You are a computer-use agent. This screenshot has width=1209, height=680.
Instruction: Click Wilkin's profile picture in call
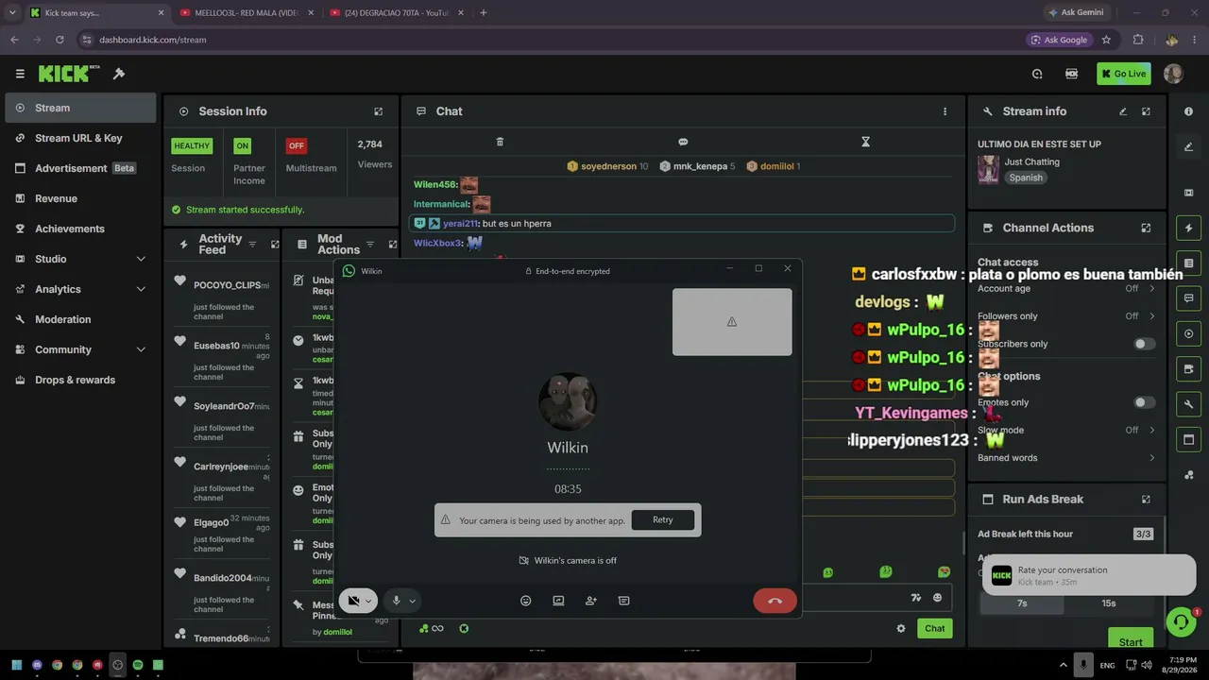click(568, 401)
